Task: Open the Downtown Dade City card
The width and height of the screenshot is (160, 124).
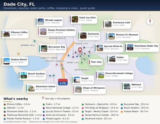Action: pos(142,48)
